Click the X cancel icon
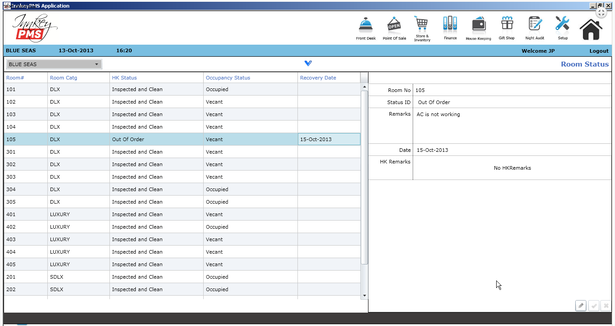This screenshot has width=615, height=326. (x=606, y=305)
